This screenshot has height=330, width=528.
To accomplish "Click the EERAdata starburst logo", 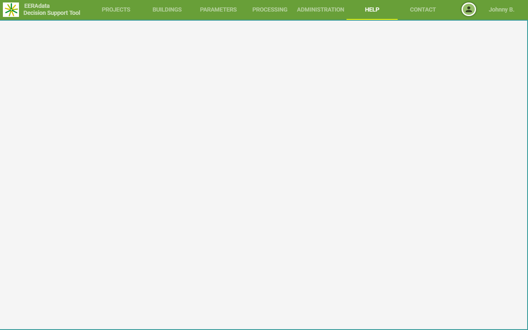I will 11,9.
